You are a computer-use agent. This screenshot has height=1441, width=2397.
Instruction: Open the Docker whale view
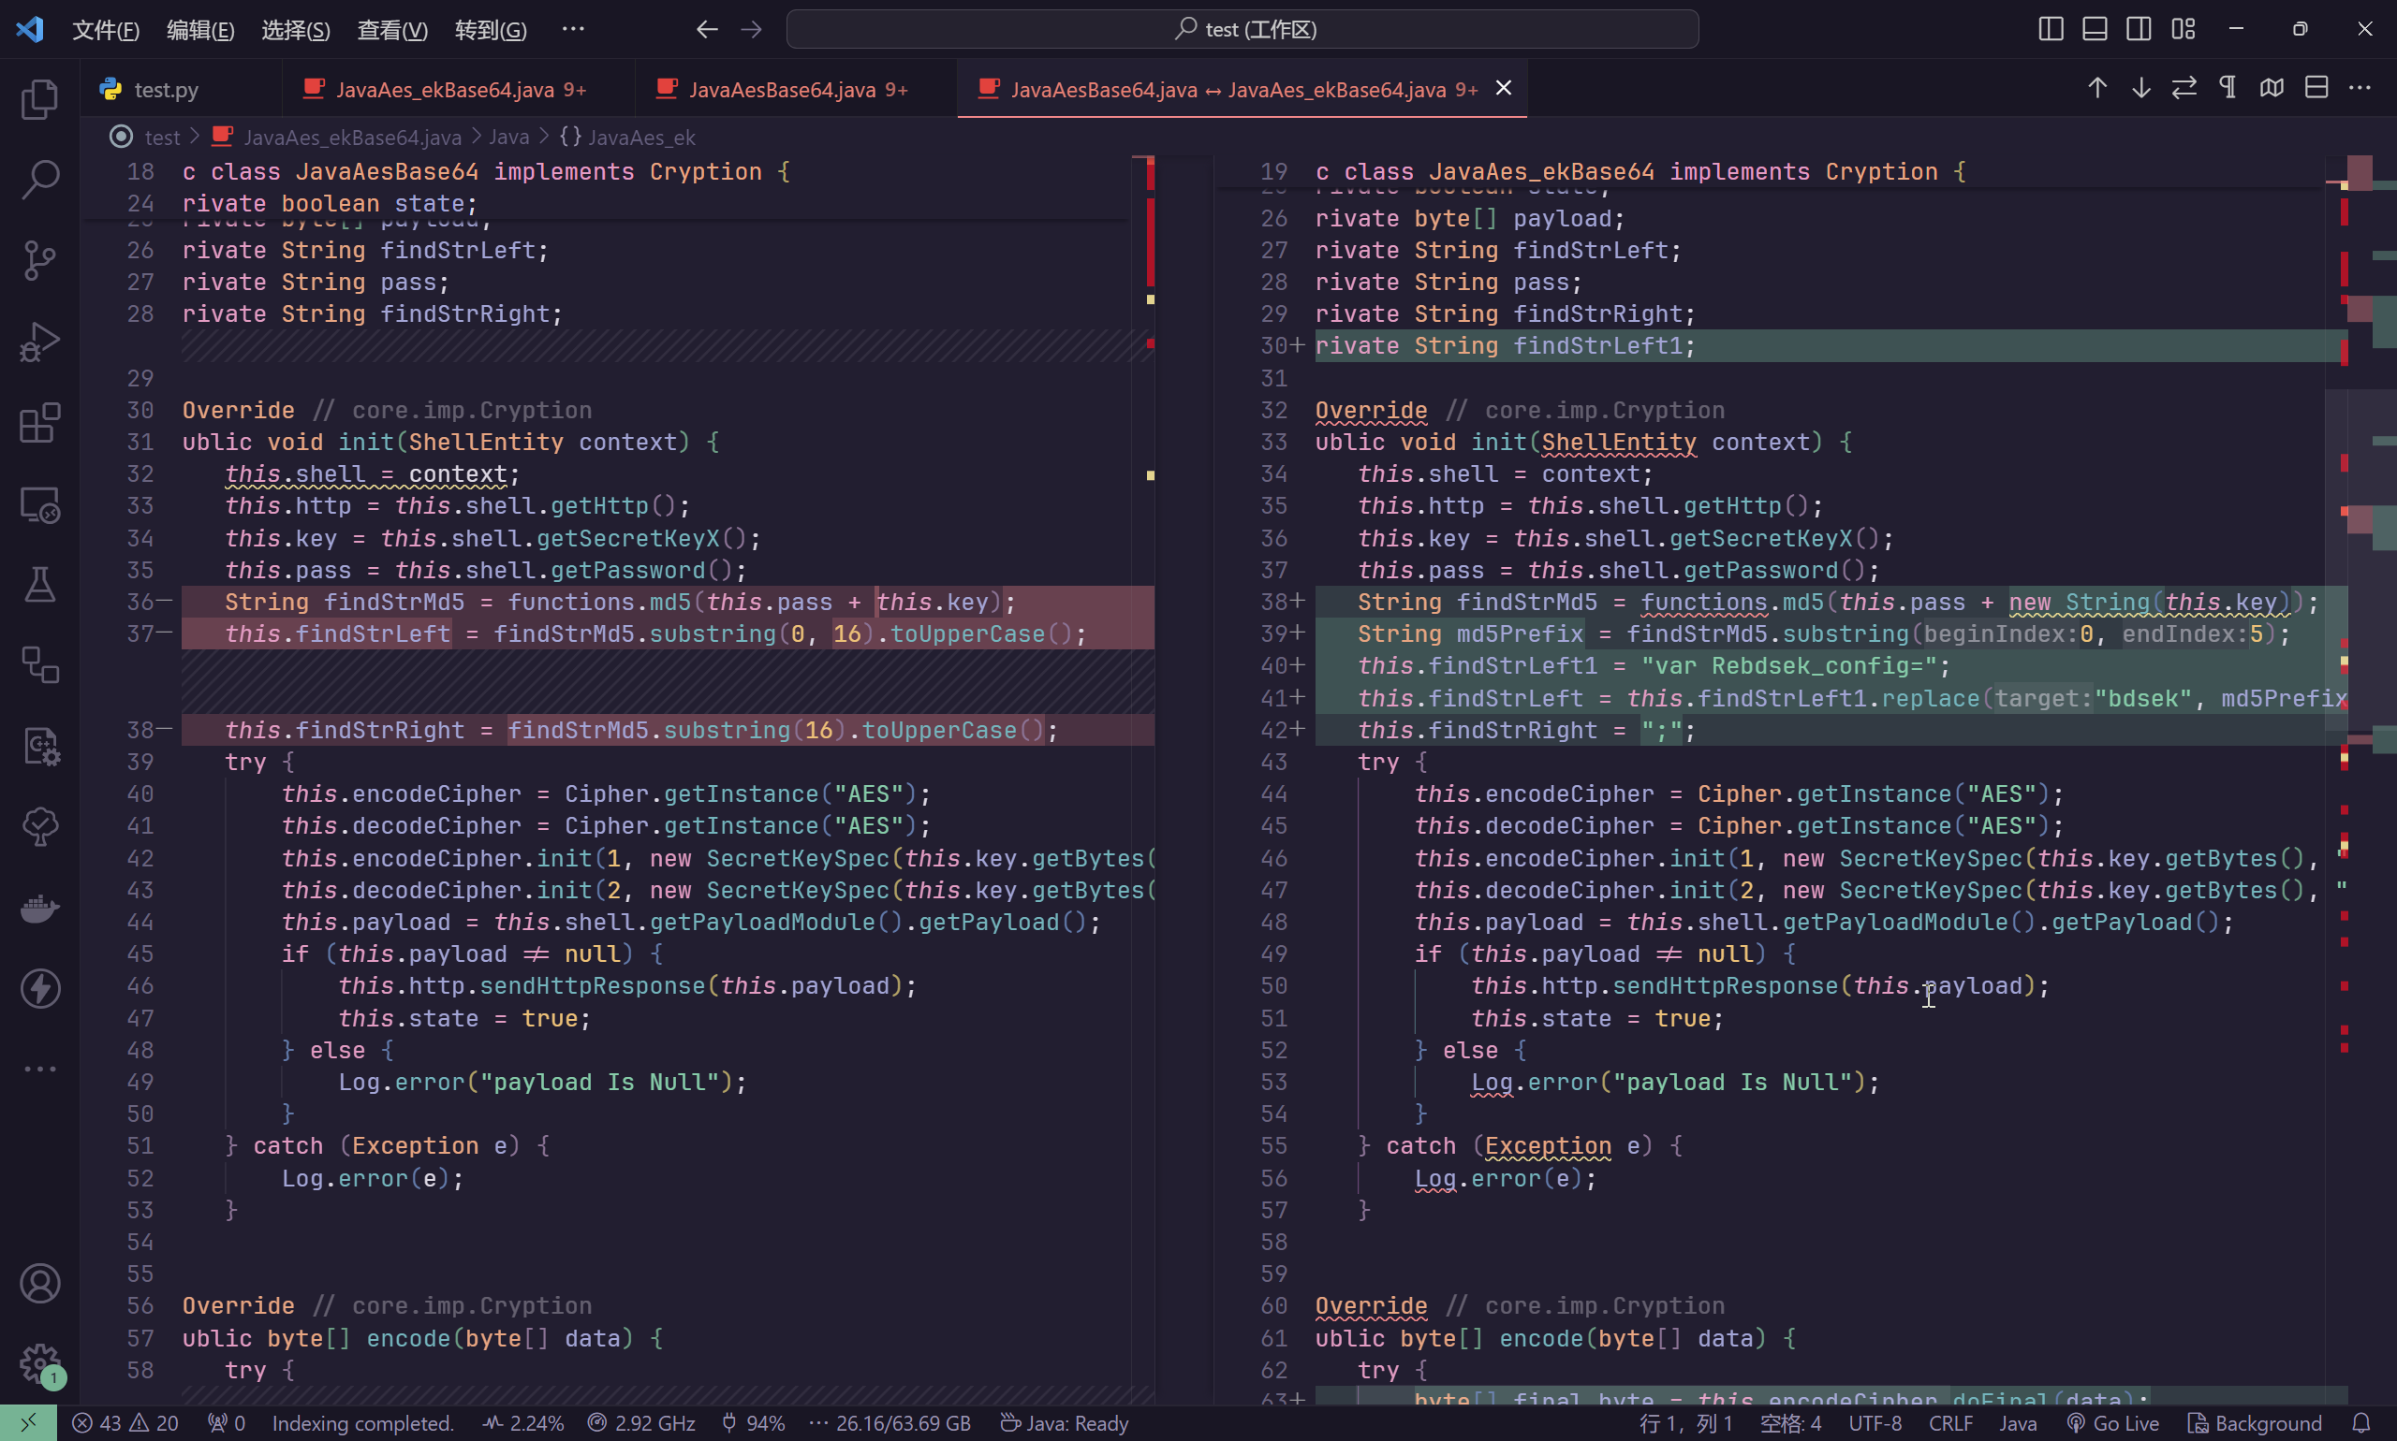pyautogui.click(x=40, y=908)
